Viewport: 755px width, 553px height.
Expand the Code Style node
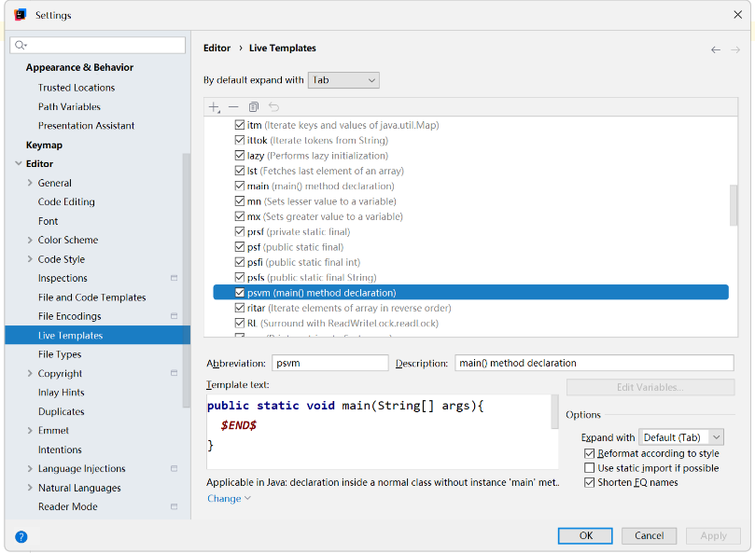click(x=30, y=259)
